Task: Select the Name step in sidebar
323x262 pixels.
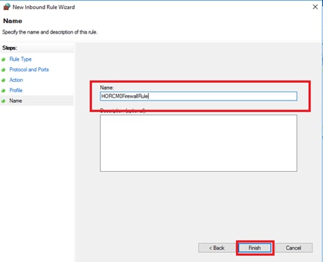Action: [15, 101]
